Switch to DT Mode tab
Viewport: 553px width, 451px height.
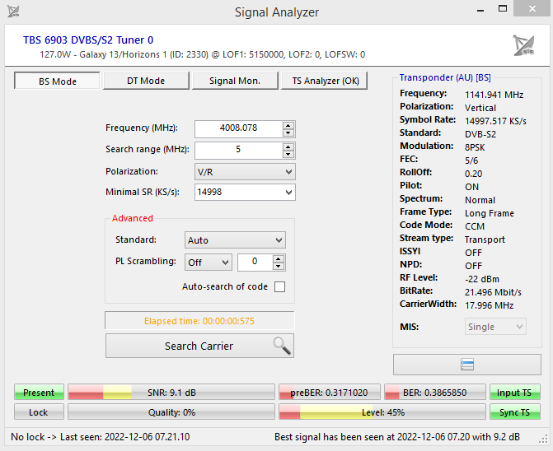pyautogui.click(x=146, y=81)
